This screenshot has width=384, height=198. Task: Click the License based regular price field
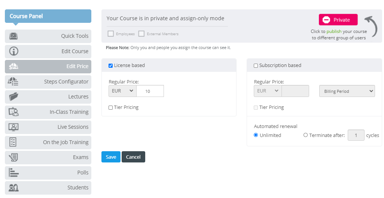coord(150,91)
